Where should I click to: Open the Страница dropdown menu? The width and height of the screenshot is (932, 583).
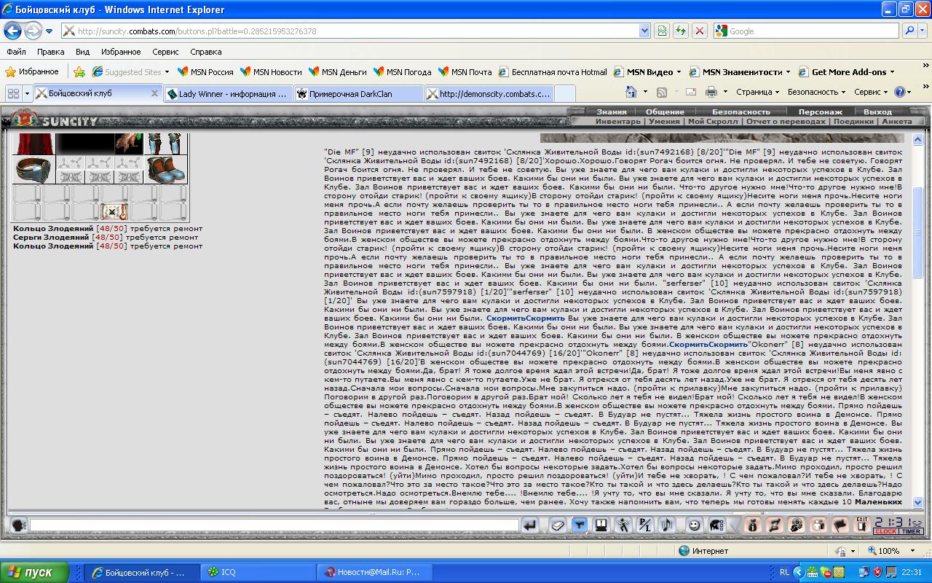click(x=757, y=93)
